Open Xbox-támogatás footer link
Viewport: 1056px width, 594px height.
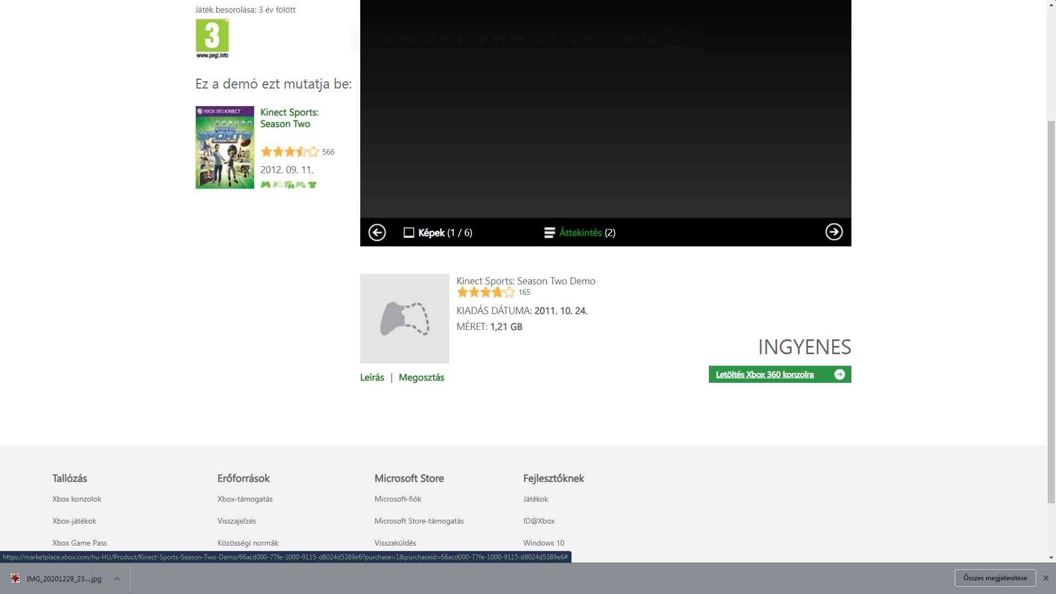click(245, 499)
